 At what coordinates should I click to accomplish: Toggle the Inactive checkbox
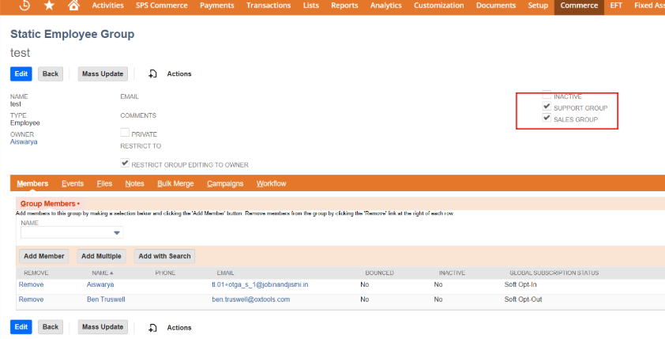547,95
